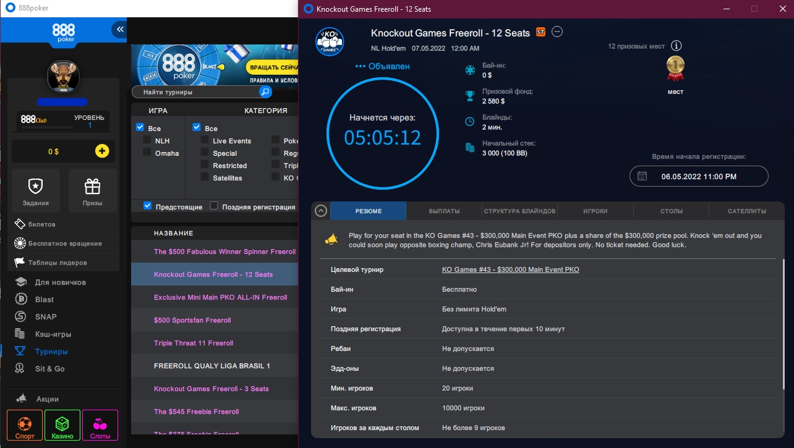This screenshot has height=448, width=794.
Task: Check the Special category filter
Action: [x=205, y=153]
